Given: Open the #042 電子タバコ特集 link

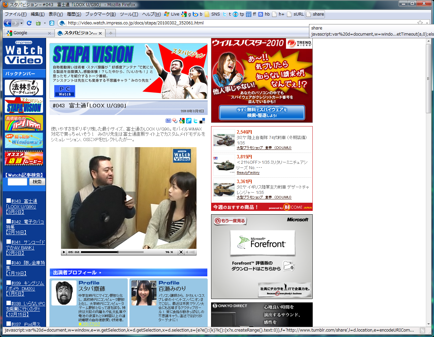Looking at the screenshot, I should tap(25, 227).
